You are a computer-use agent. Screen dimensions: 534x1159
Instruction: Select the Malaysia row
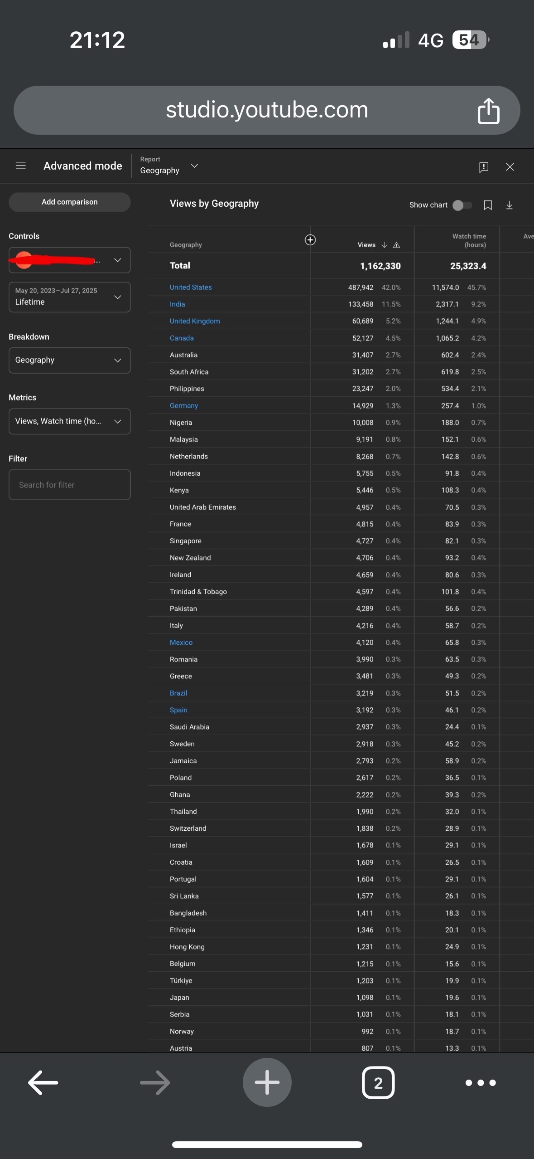click(341, 439)
